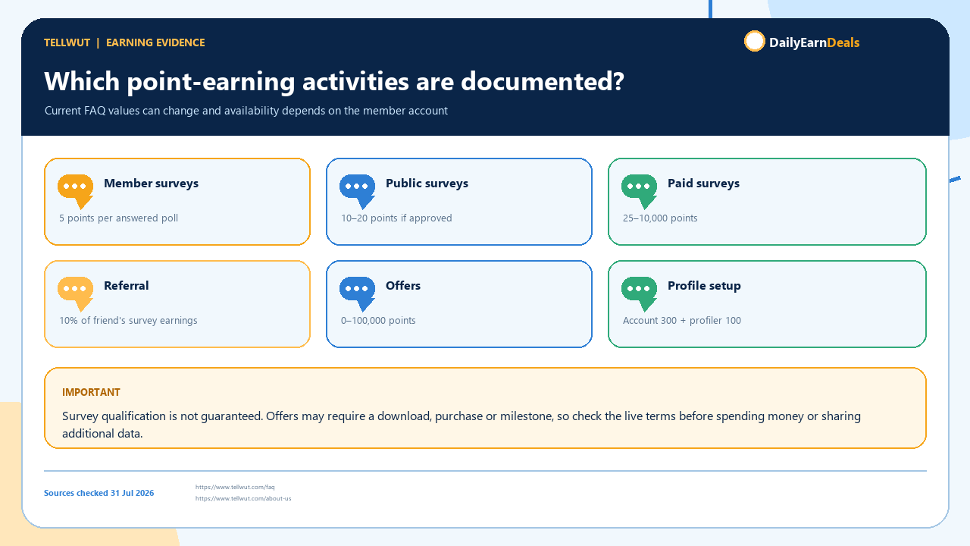The image size is (970, 546).
Task: Select the Member surveys card title
Action: (x=151, y=184)
